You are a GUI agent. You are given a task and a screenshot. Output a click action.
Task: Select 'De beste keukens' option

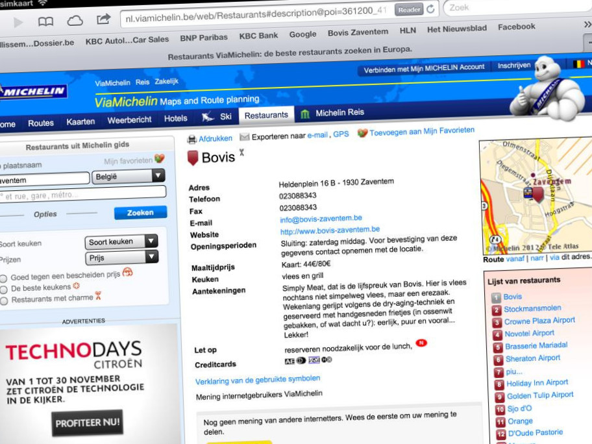tap(4, 289)
